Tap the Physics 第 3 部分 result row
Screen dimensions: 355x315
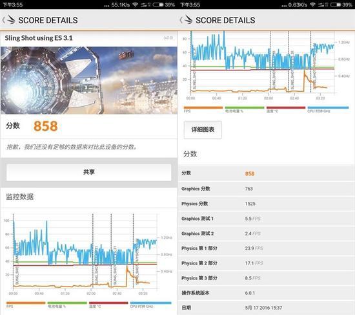pos(266,278)
